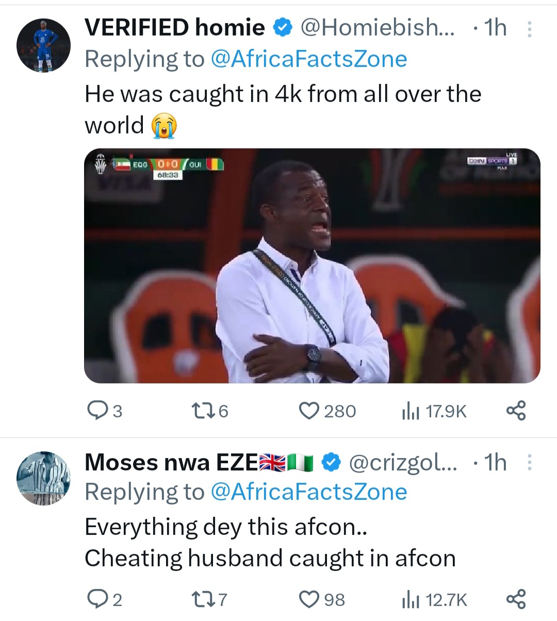Click the @crizgol... username handle
The height and width of the screenshot is (621, 557).
[402, 462]
